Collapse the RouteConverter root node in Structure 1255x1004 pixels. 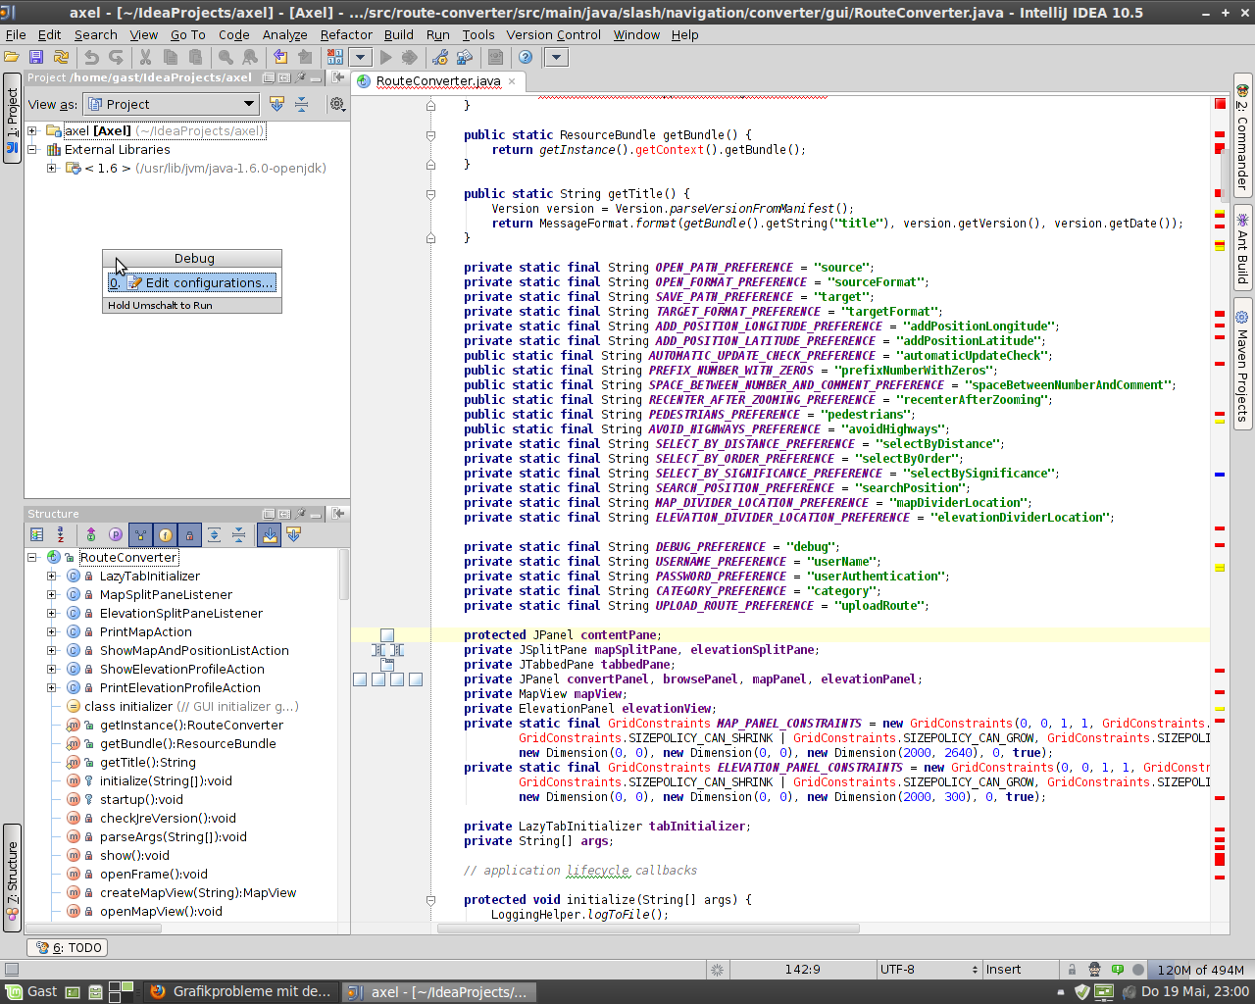point(32,557)
